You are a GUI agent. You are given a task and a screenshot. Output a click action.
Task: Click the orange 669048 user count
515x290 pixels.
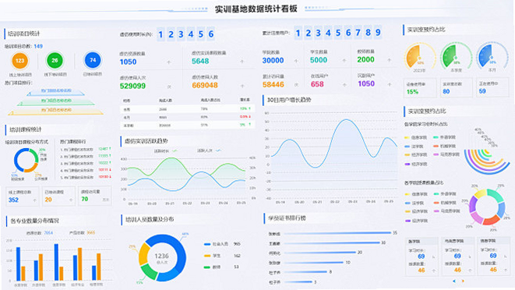205,86
